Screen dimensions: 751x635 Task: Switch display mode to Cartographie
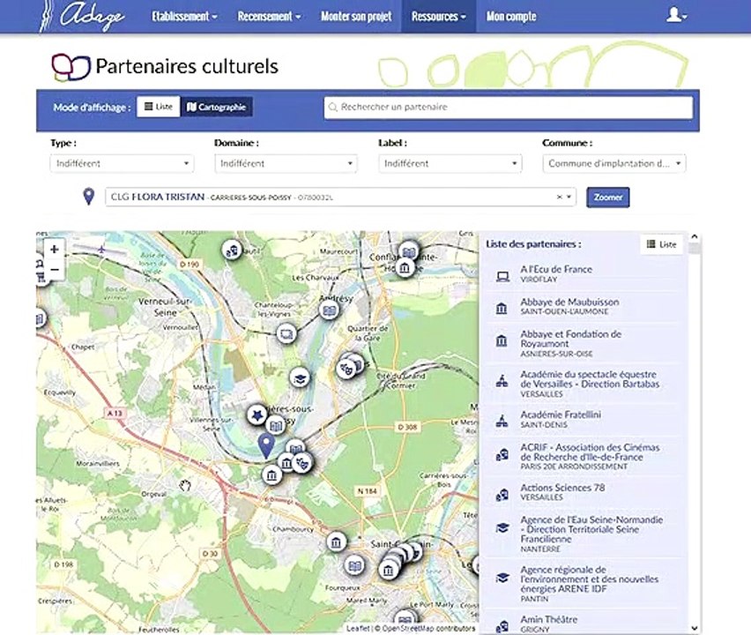[217, 107]
